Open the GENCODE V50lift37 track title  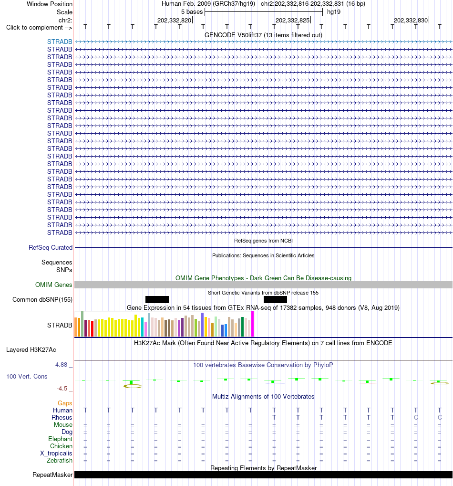(x=263, y=35)
